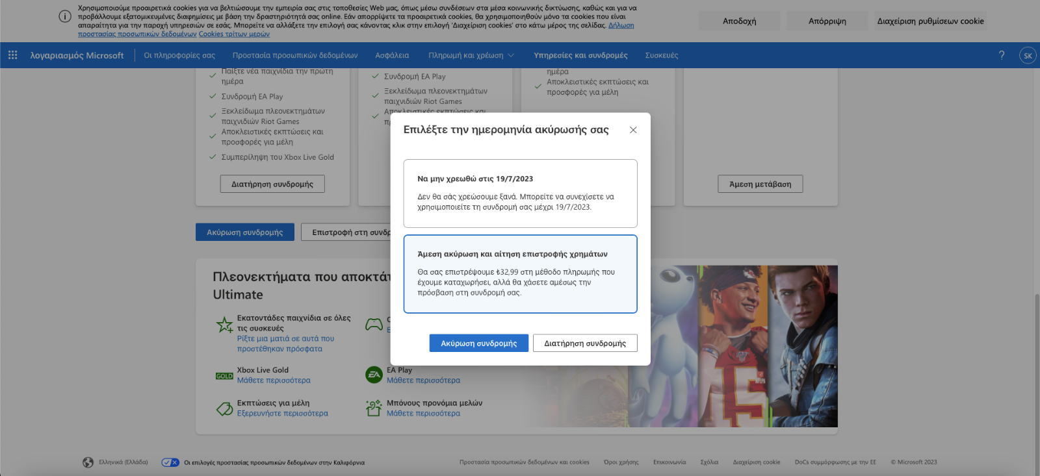This screenshot has height=476, width=1040.
Task: Click the Άμεση μετάβαση button
Action: click(760, 184)
